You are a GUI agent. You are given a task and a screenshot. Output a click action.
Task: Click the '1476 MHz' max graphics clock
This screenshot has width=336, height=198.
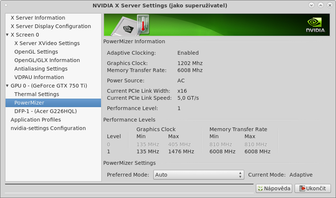coord(181,152)
